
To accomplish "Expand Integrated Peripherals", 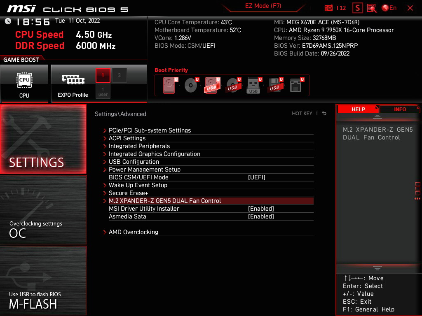I will 209,146.
